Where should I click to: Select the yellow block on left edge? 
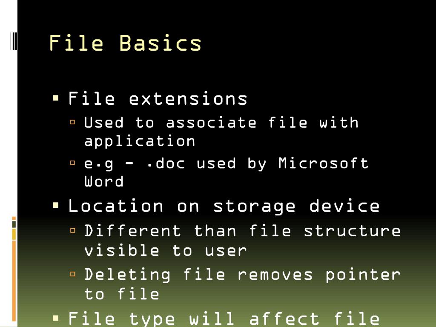[14, 234]
